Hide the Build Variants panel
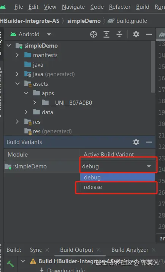Screen dimensions: 165x272 click(x=149, y=142)
